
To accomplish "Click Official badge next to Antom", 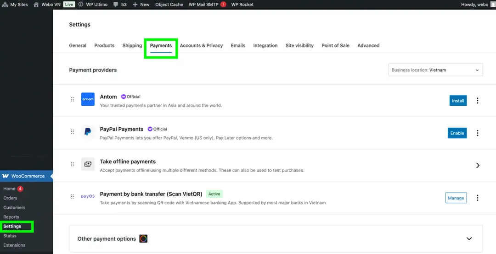I will (131, 97).
